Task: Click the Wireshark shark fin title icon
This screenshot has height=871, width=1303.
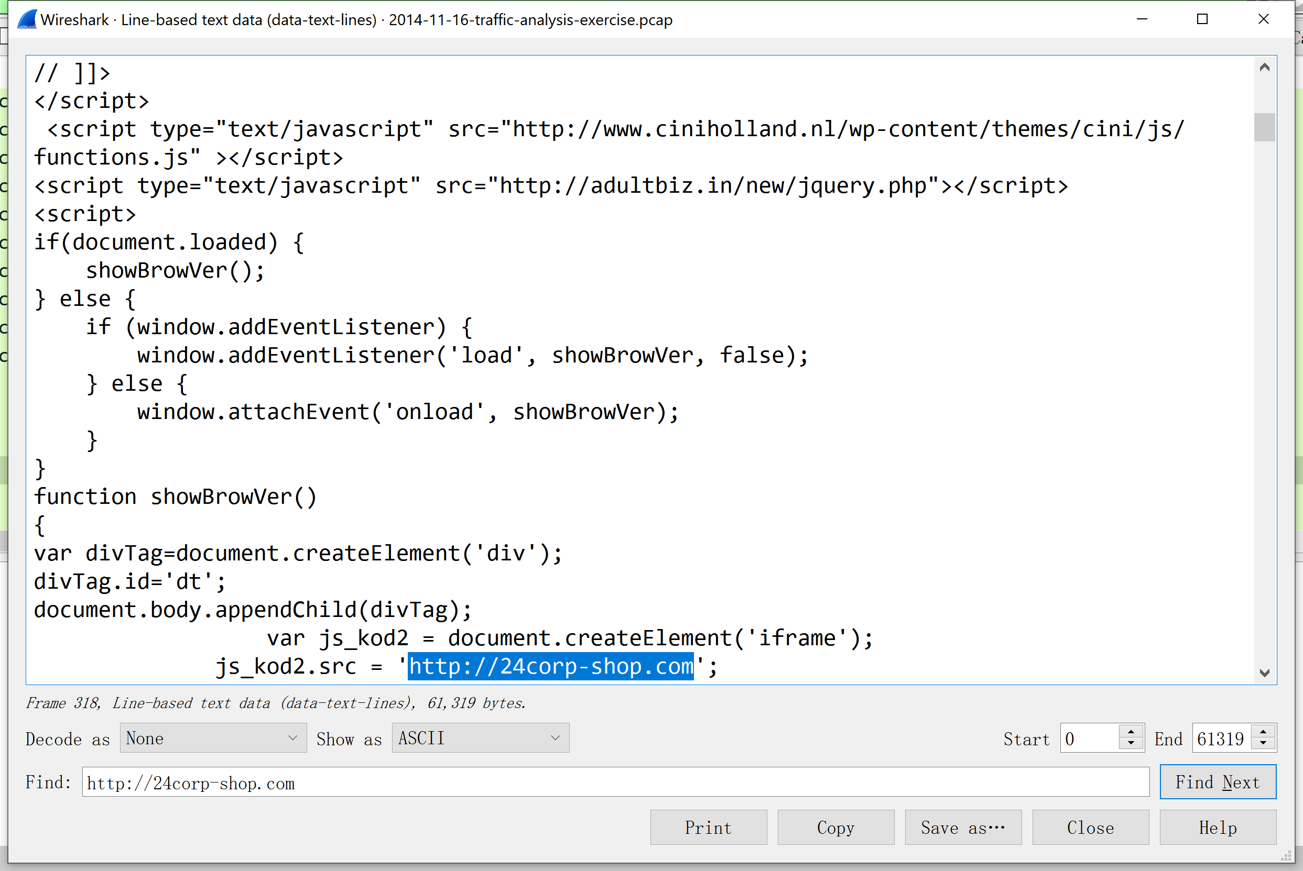Action: [27, 19]
